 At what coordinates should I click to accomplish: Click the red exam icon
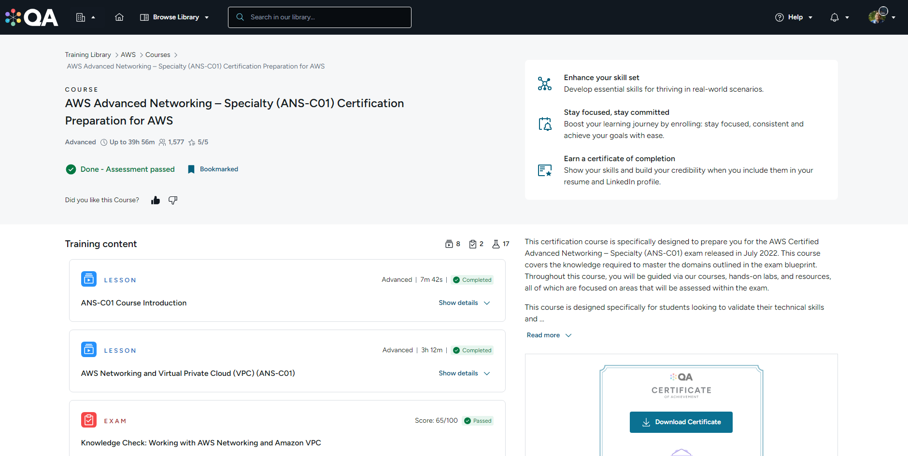click(x=89, y=420)
